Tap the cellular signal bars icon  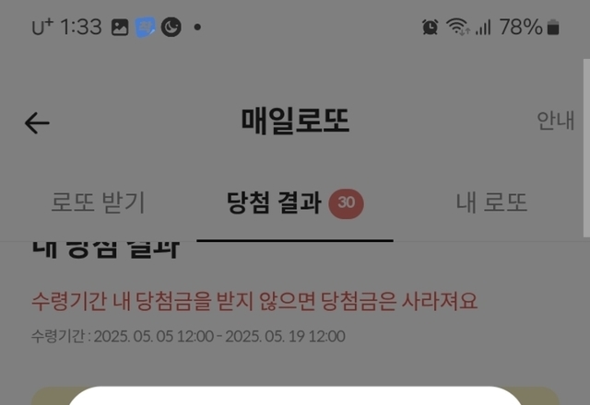tap(483, 27)
